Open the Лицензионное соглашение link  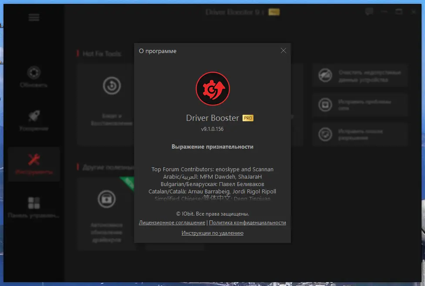point(172,223)
